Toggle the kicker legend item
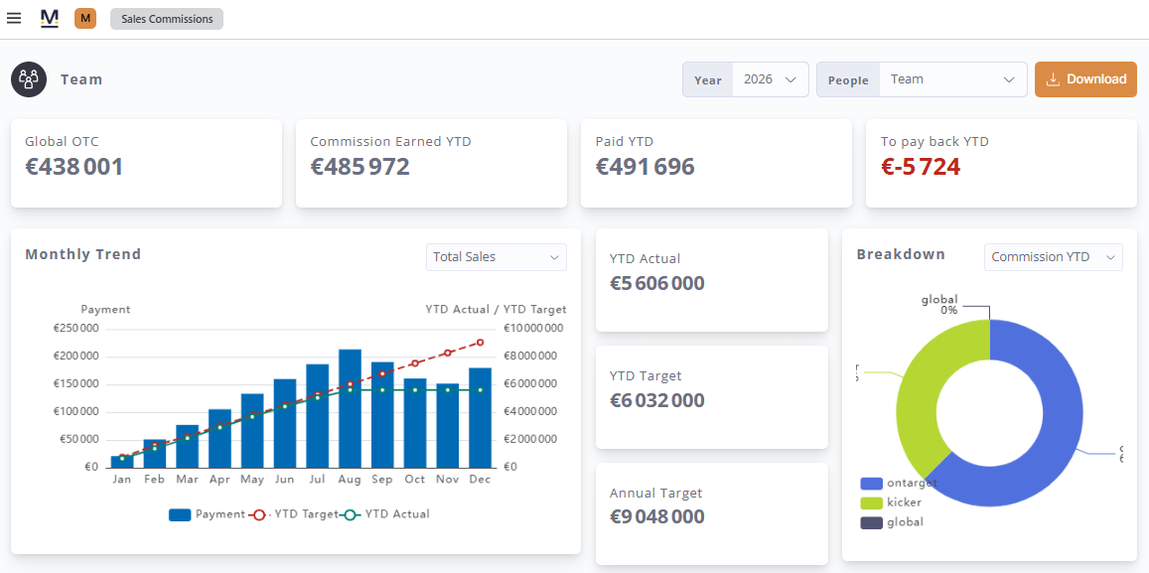The width and height of the screenshot is (1149, 573). point(891,502)
